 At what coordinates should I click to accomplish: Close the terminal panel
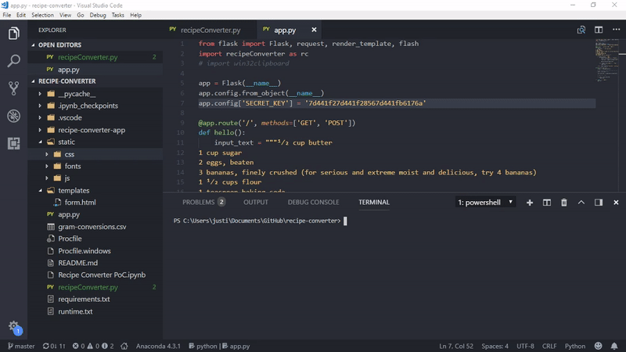pos(615,203)
